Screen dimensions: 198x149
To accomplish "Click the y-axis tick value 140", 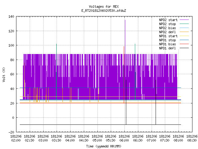I will [x=11, y=16].
